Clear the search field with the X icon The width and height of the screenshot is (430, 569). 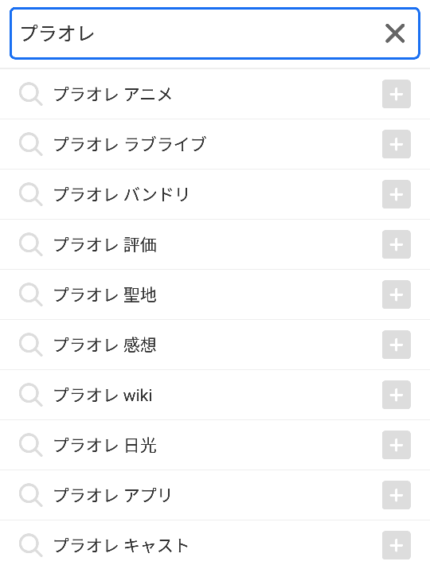(x=395, y=33)
